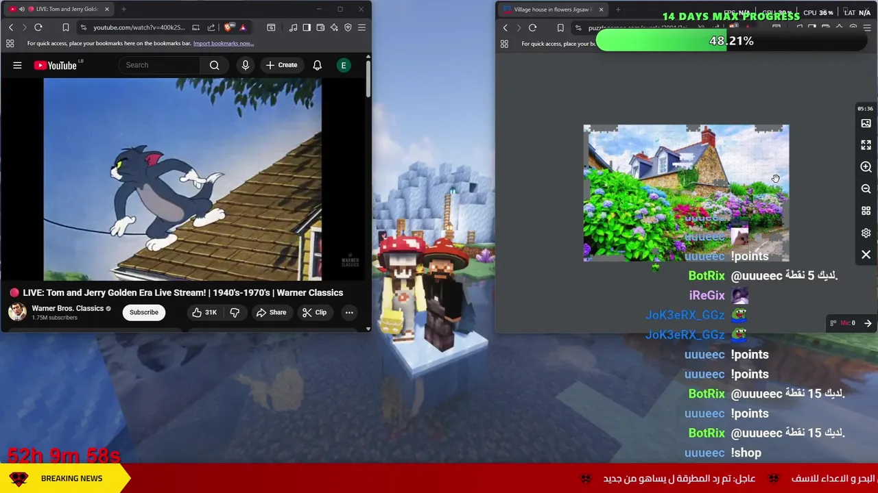Open Brave Wallet icon in YouTube window
Screen dimensions: 878x493
[x=320, y=27]
